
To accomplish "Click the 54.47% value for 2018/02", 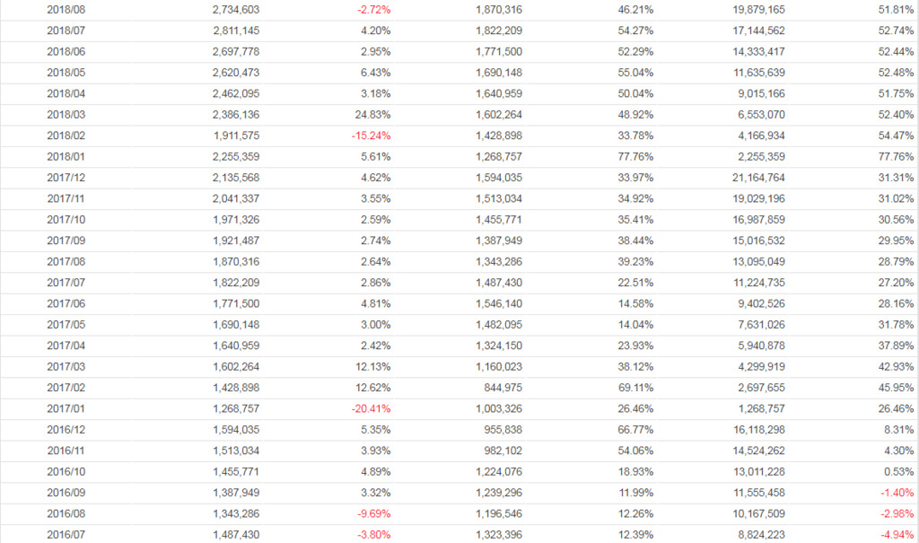I will [x=897, y=136].
